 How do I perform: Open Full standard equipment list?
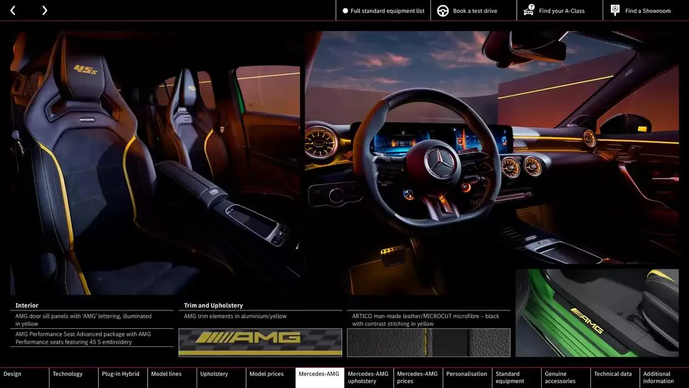(x=387, y=11)
